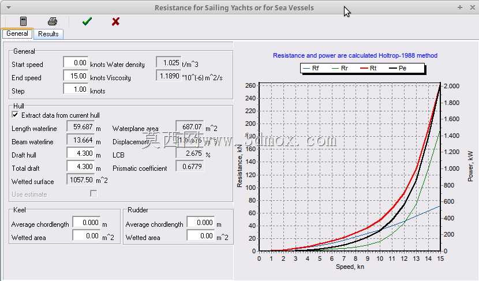
Task: Open the window menu arrow in title bar
Action: click(x=9, y=8)
